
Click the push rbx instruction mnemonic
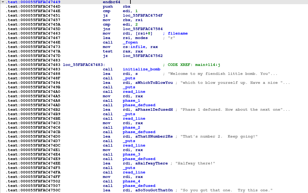(x=108, y=6)
